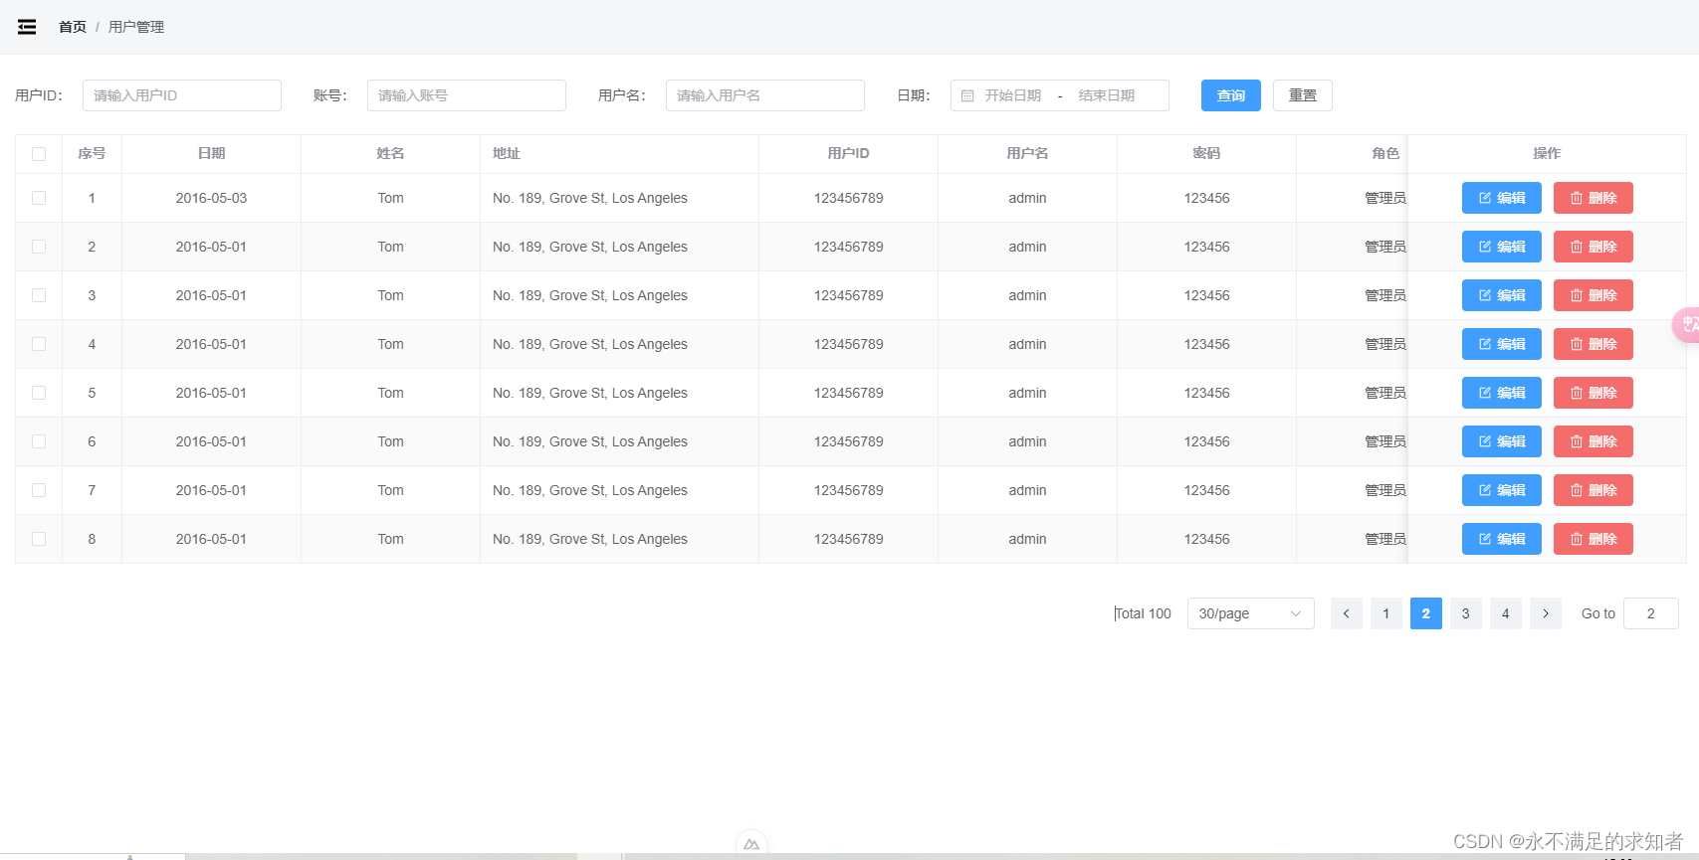Edit the row numbered 8
The width and height of the screenshot is (1699, 860).
tap(1501, 539)
